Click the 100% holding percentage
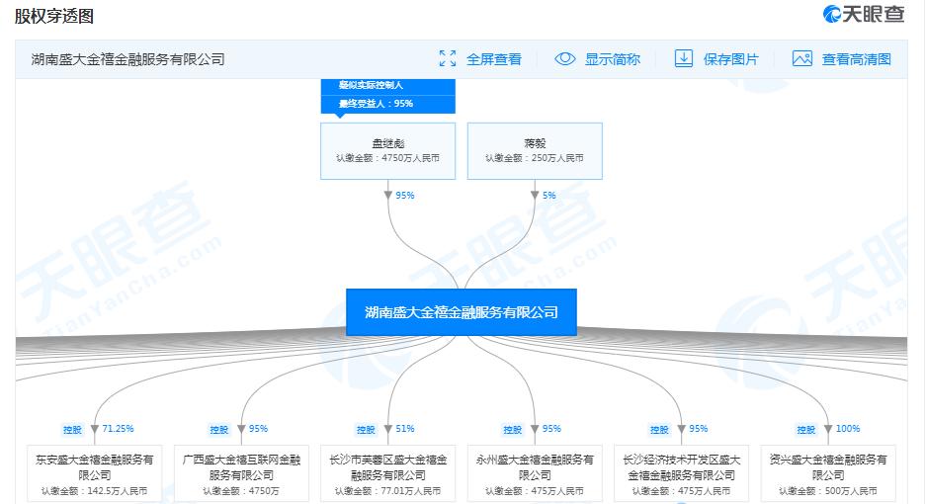Screen dimensions: 925x504 [848, 429]
